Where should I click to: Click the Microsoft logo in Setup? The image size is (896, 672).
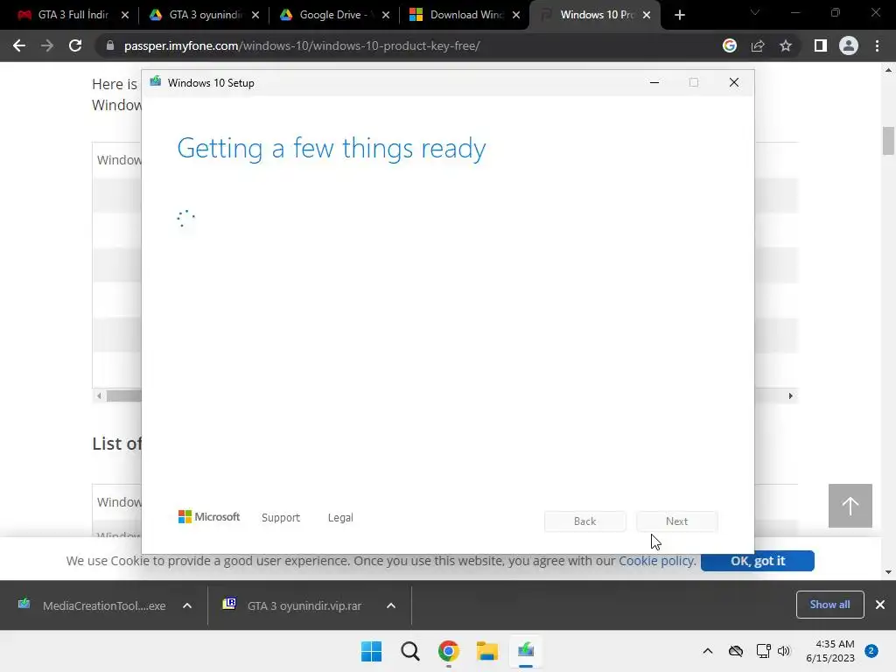(208, 517)
